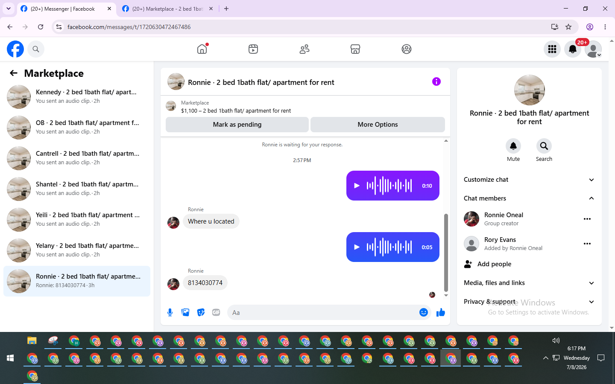Open the Cantrell conversation
This screenshot has width=615, height=384.
coord(77,158)
